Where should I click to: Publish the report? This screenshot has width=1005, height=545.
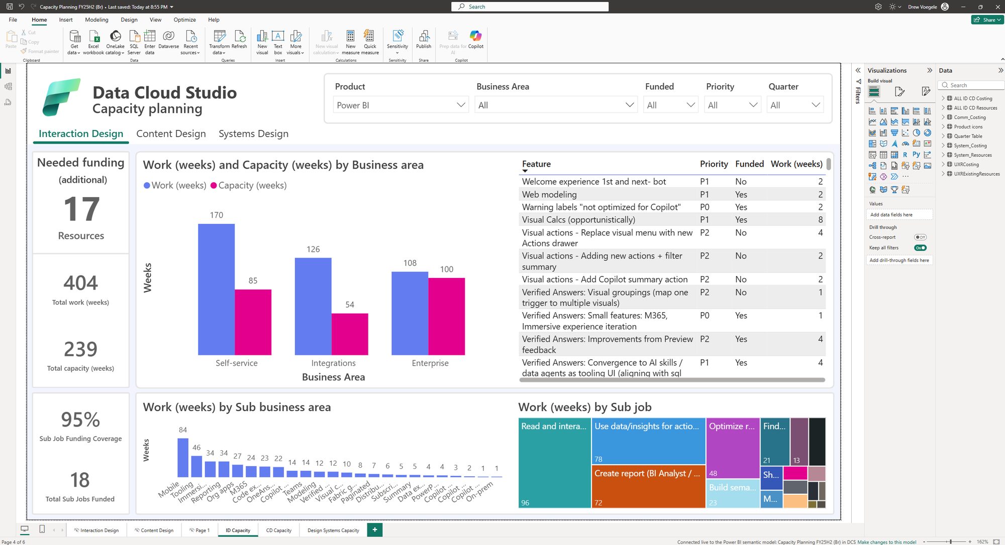[x=424, y=39]
